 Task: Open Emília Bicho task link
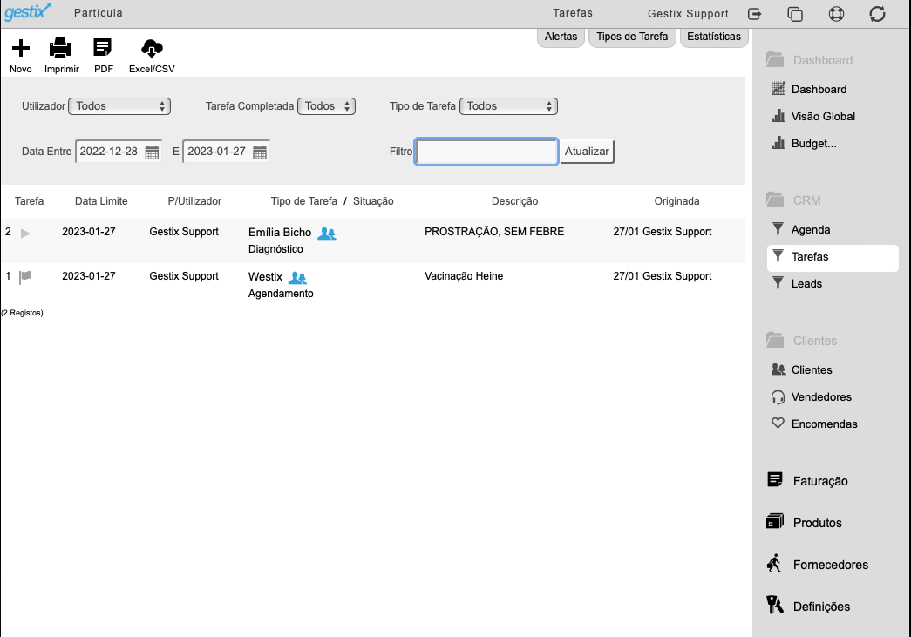coord(280,233)
